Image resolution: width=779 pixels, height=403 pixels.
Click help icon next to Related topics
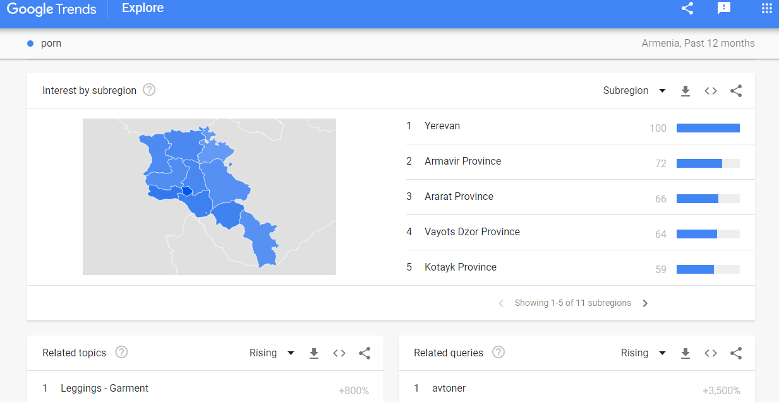(121, 353)
